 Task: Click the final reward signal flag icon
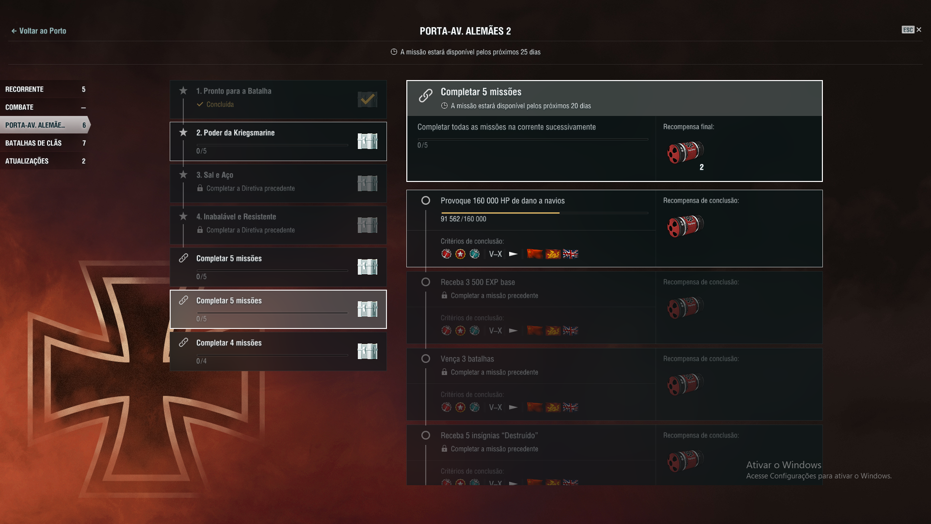685,152
